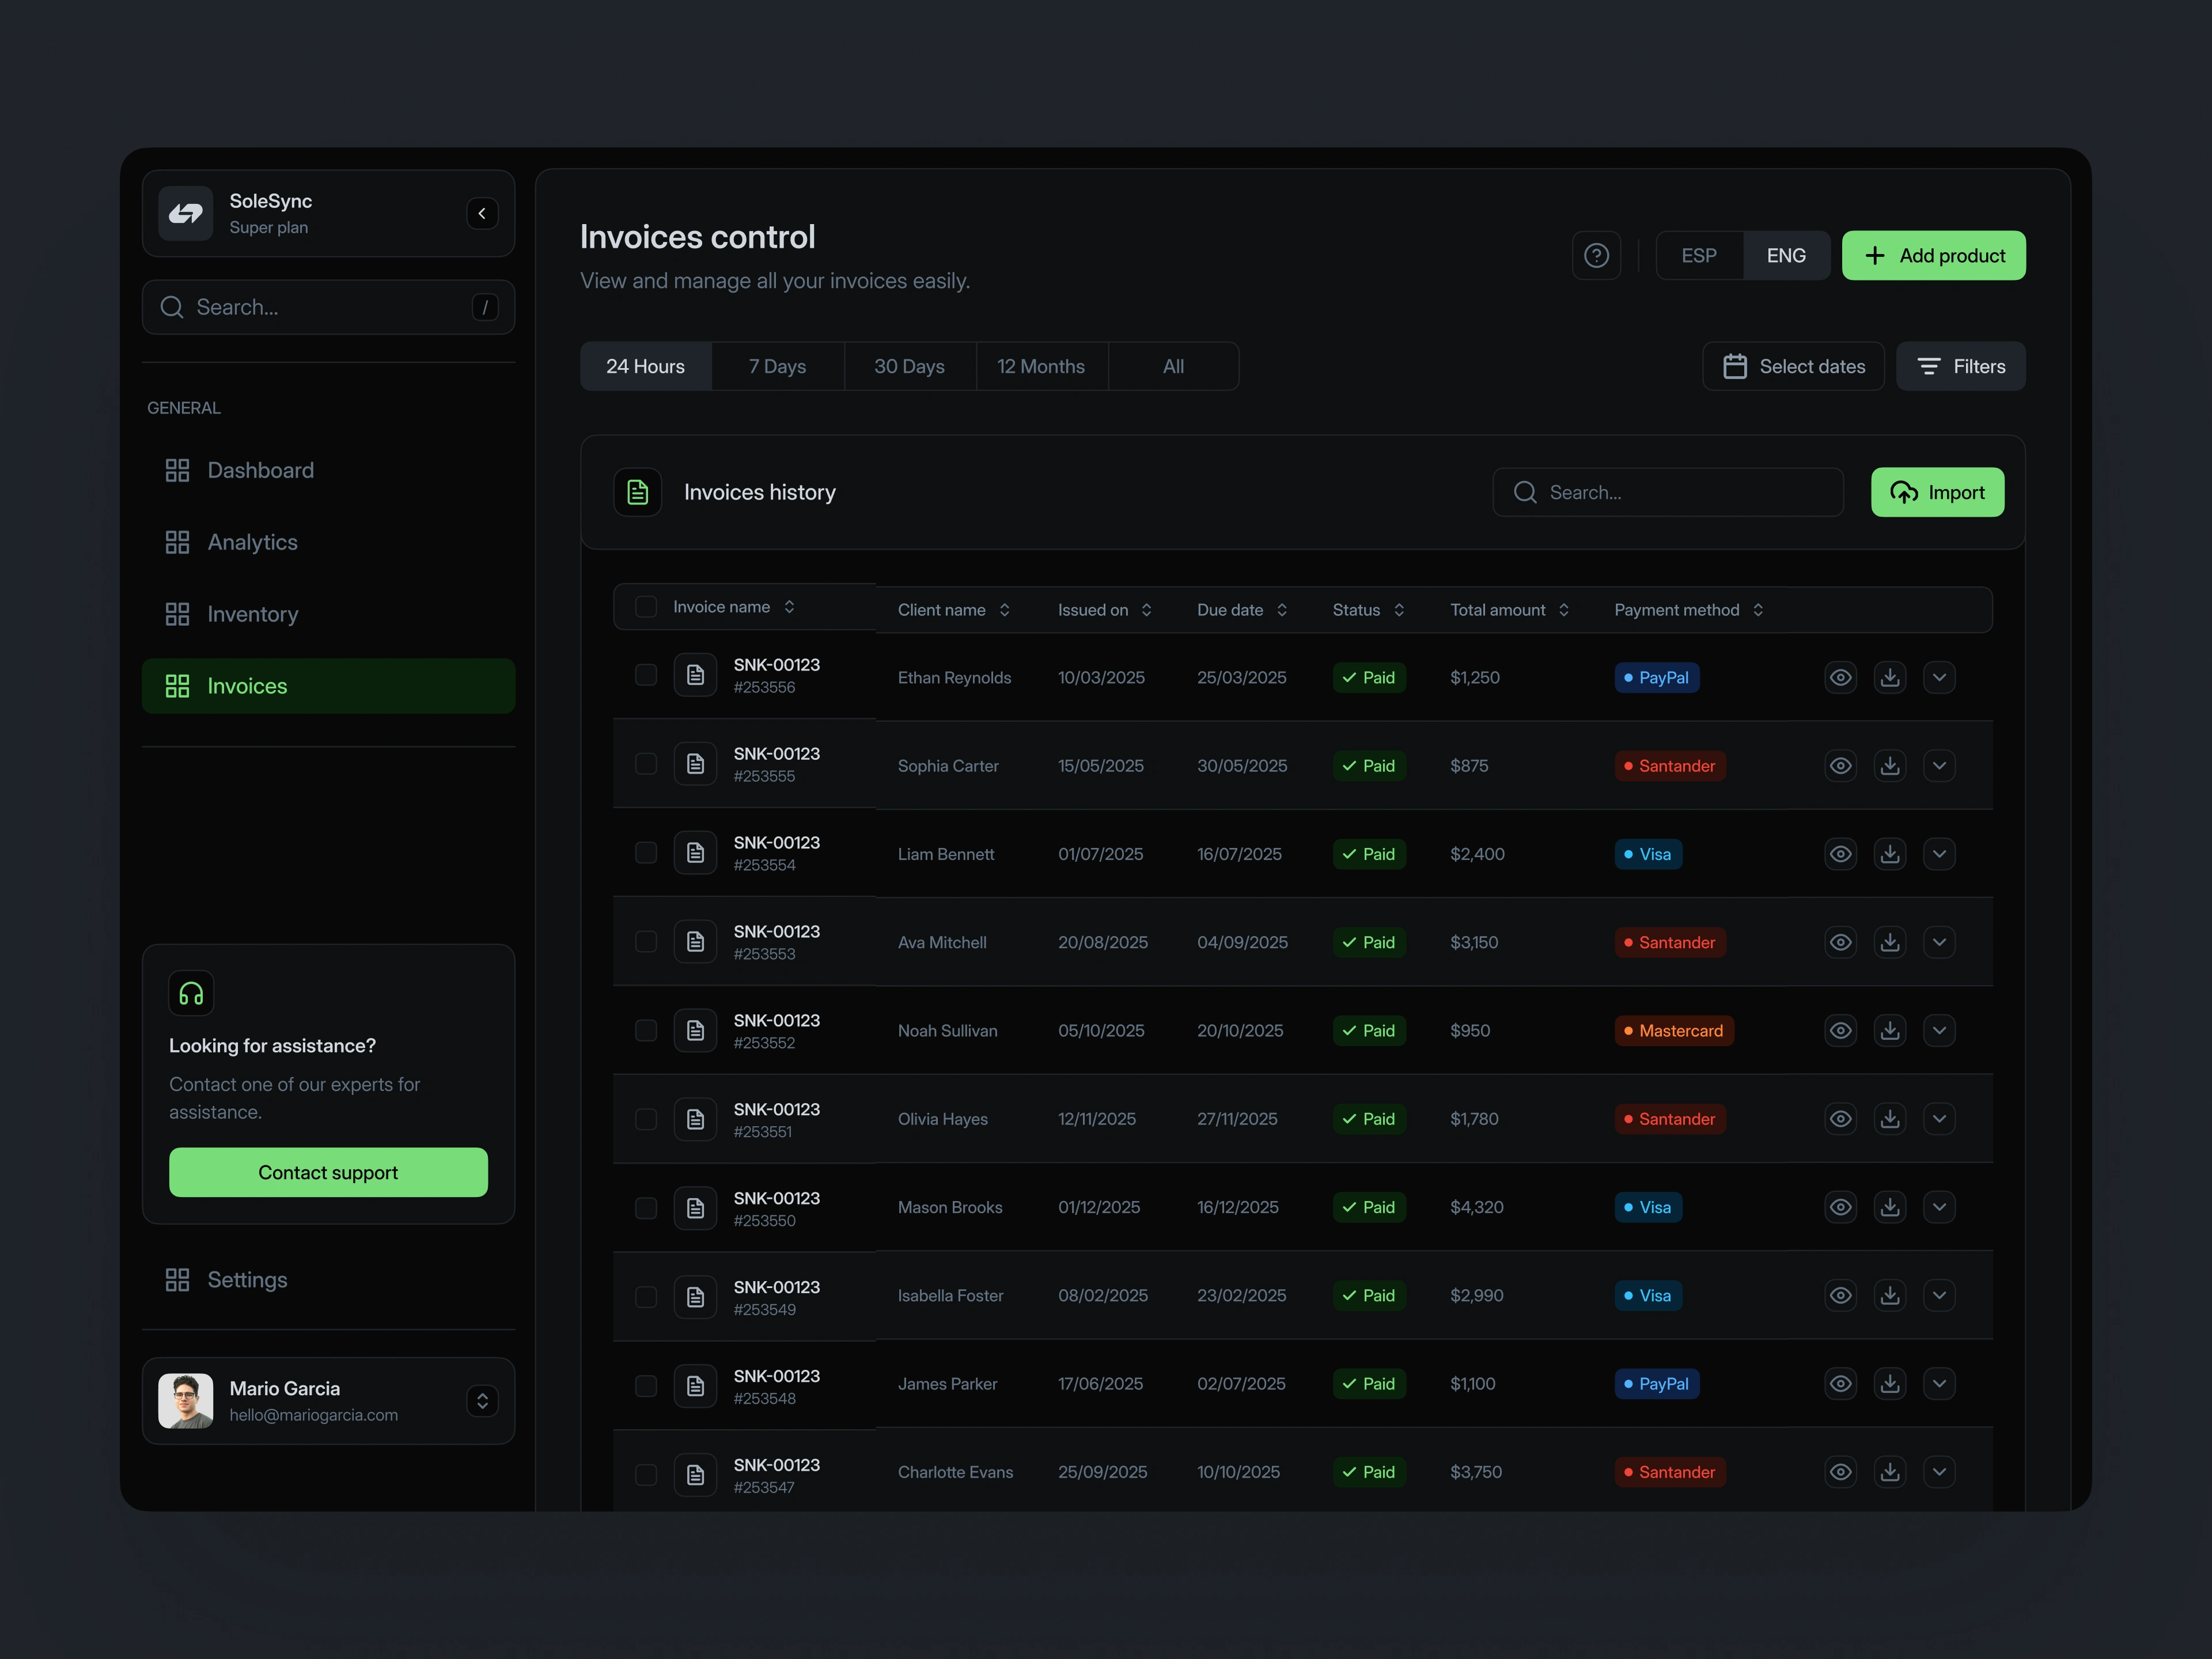Expand the row for Ava Mitchell's invoice
Screen dimensions: 2212x1659
1939,942
